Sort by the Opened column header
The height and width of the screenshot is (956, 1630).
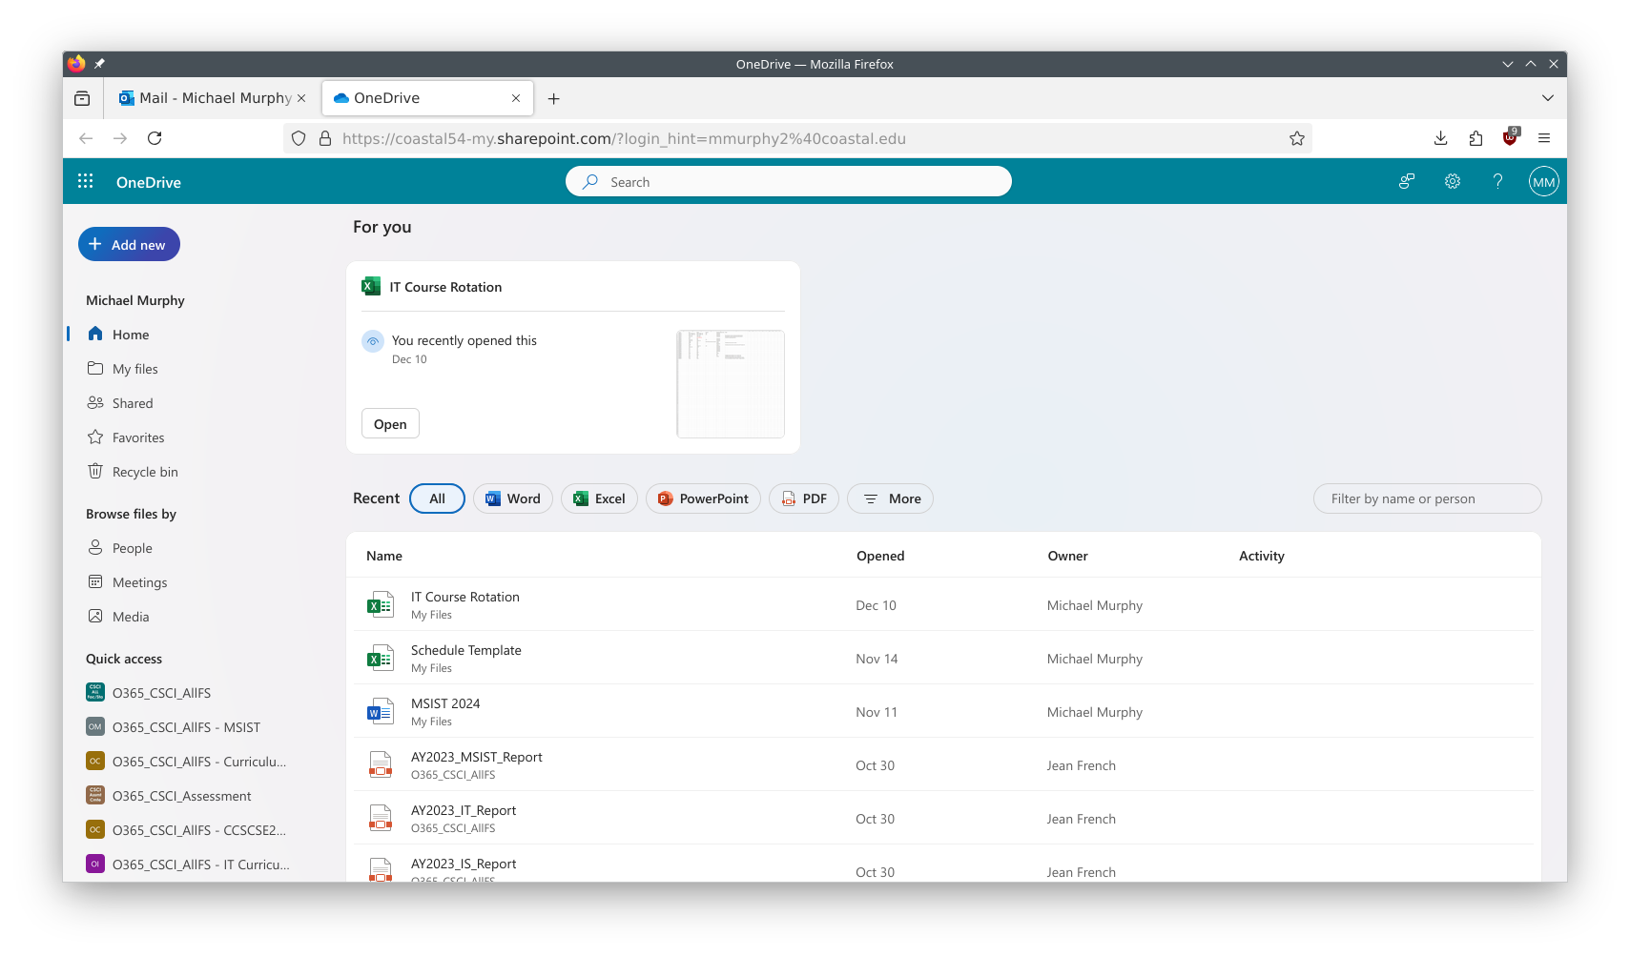(880, 556)
